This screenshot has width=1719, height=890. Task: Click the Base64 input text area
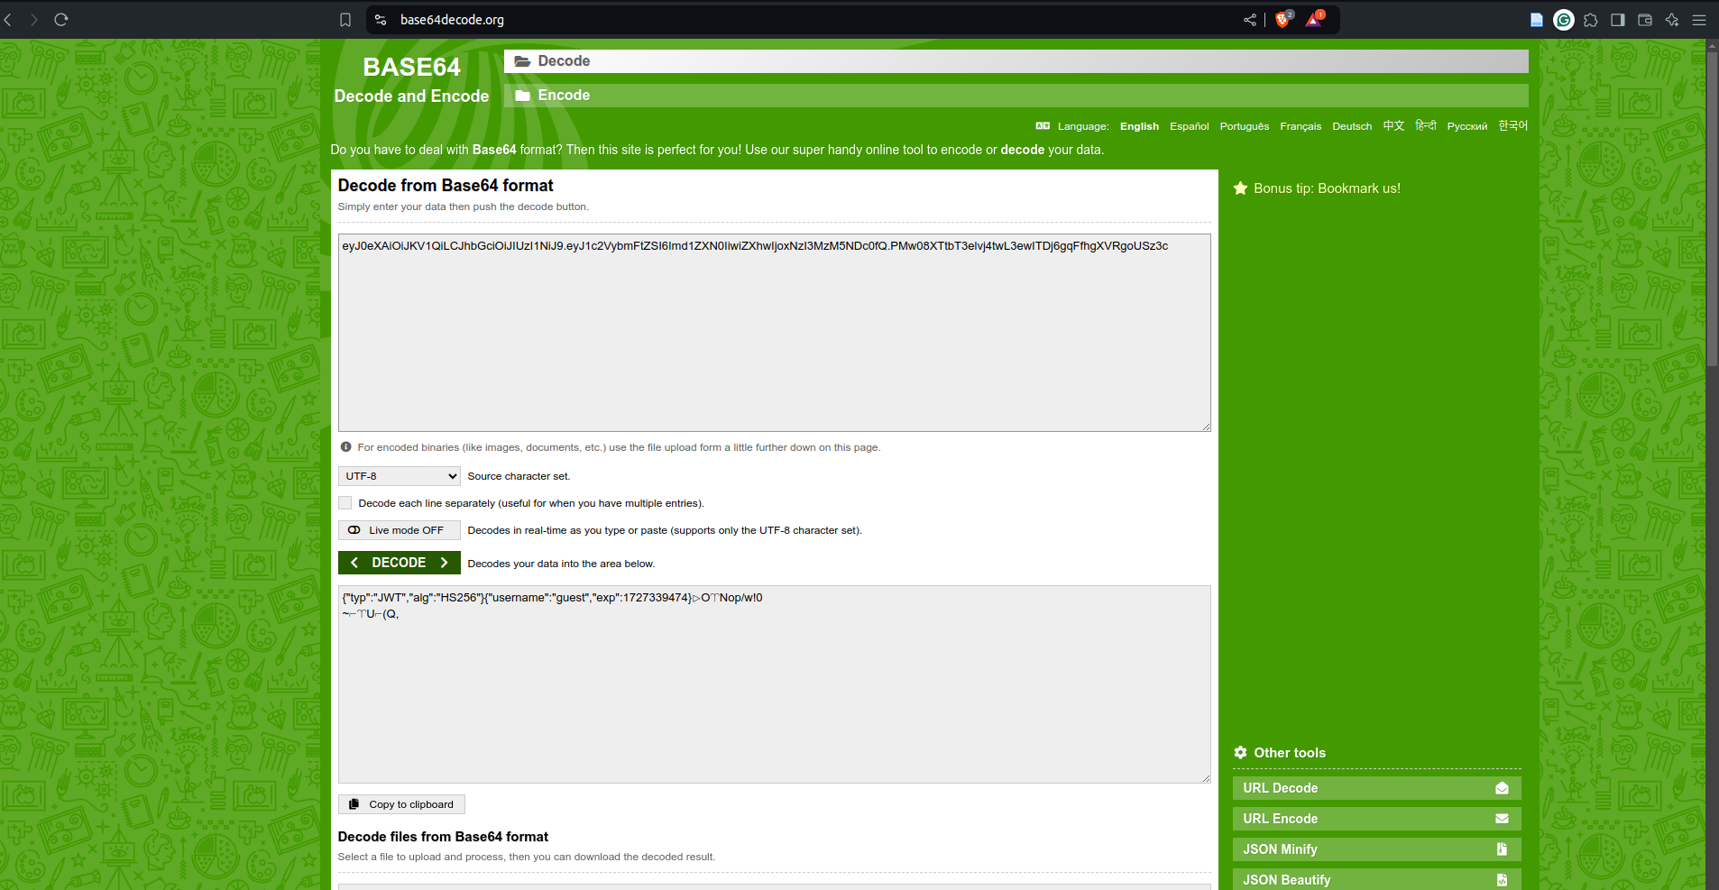pyautogui.click(x=774, y=334)
